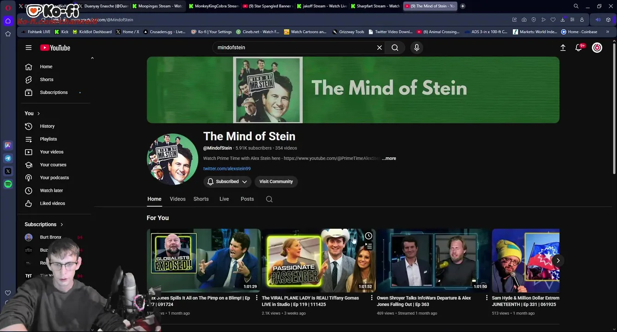Open Sam Hyde Juneteenth video thumbnail

tap(526, 261)
